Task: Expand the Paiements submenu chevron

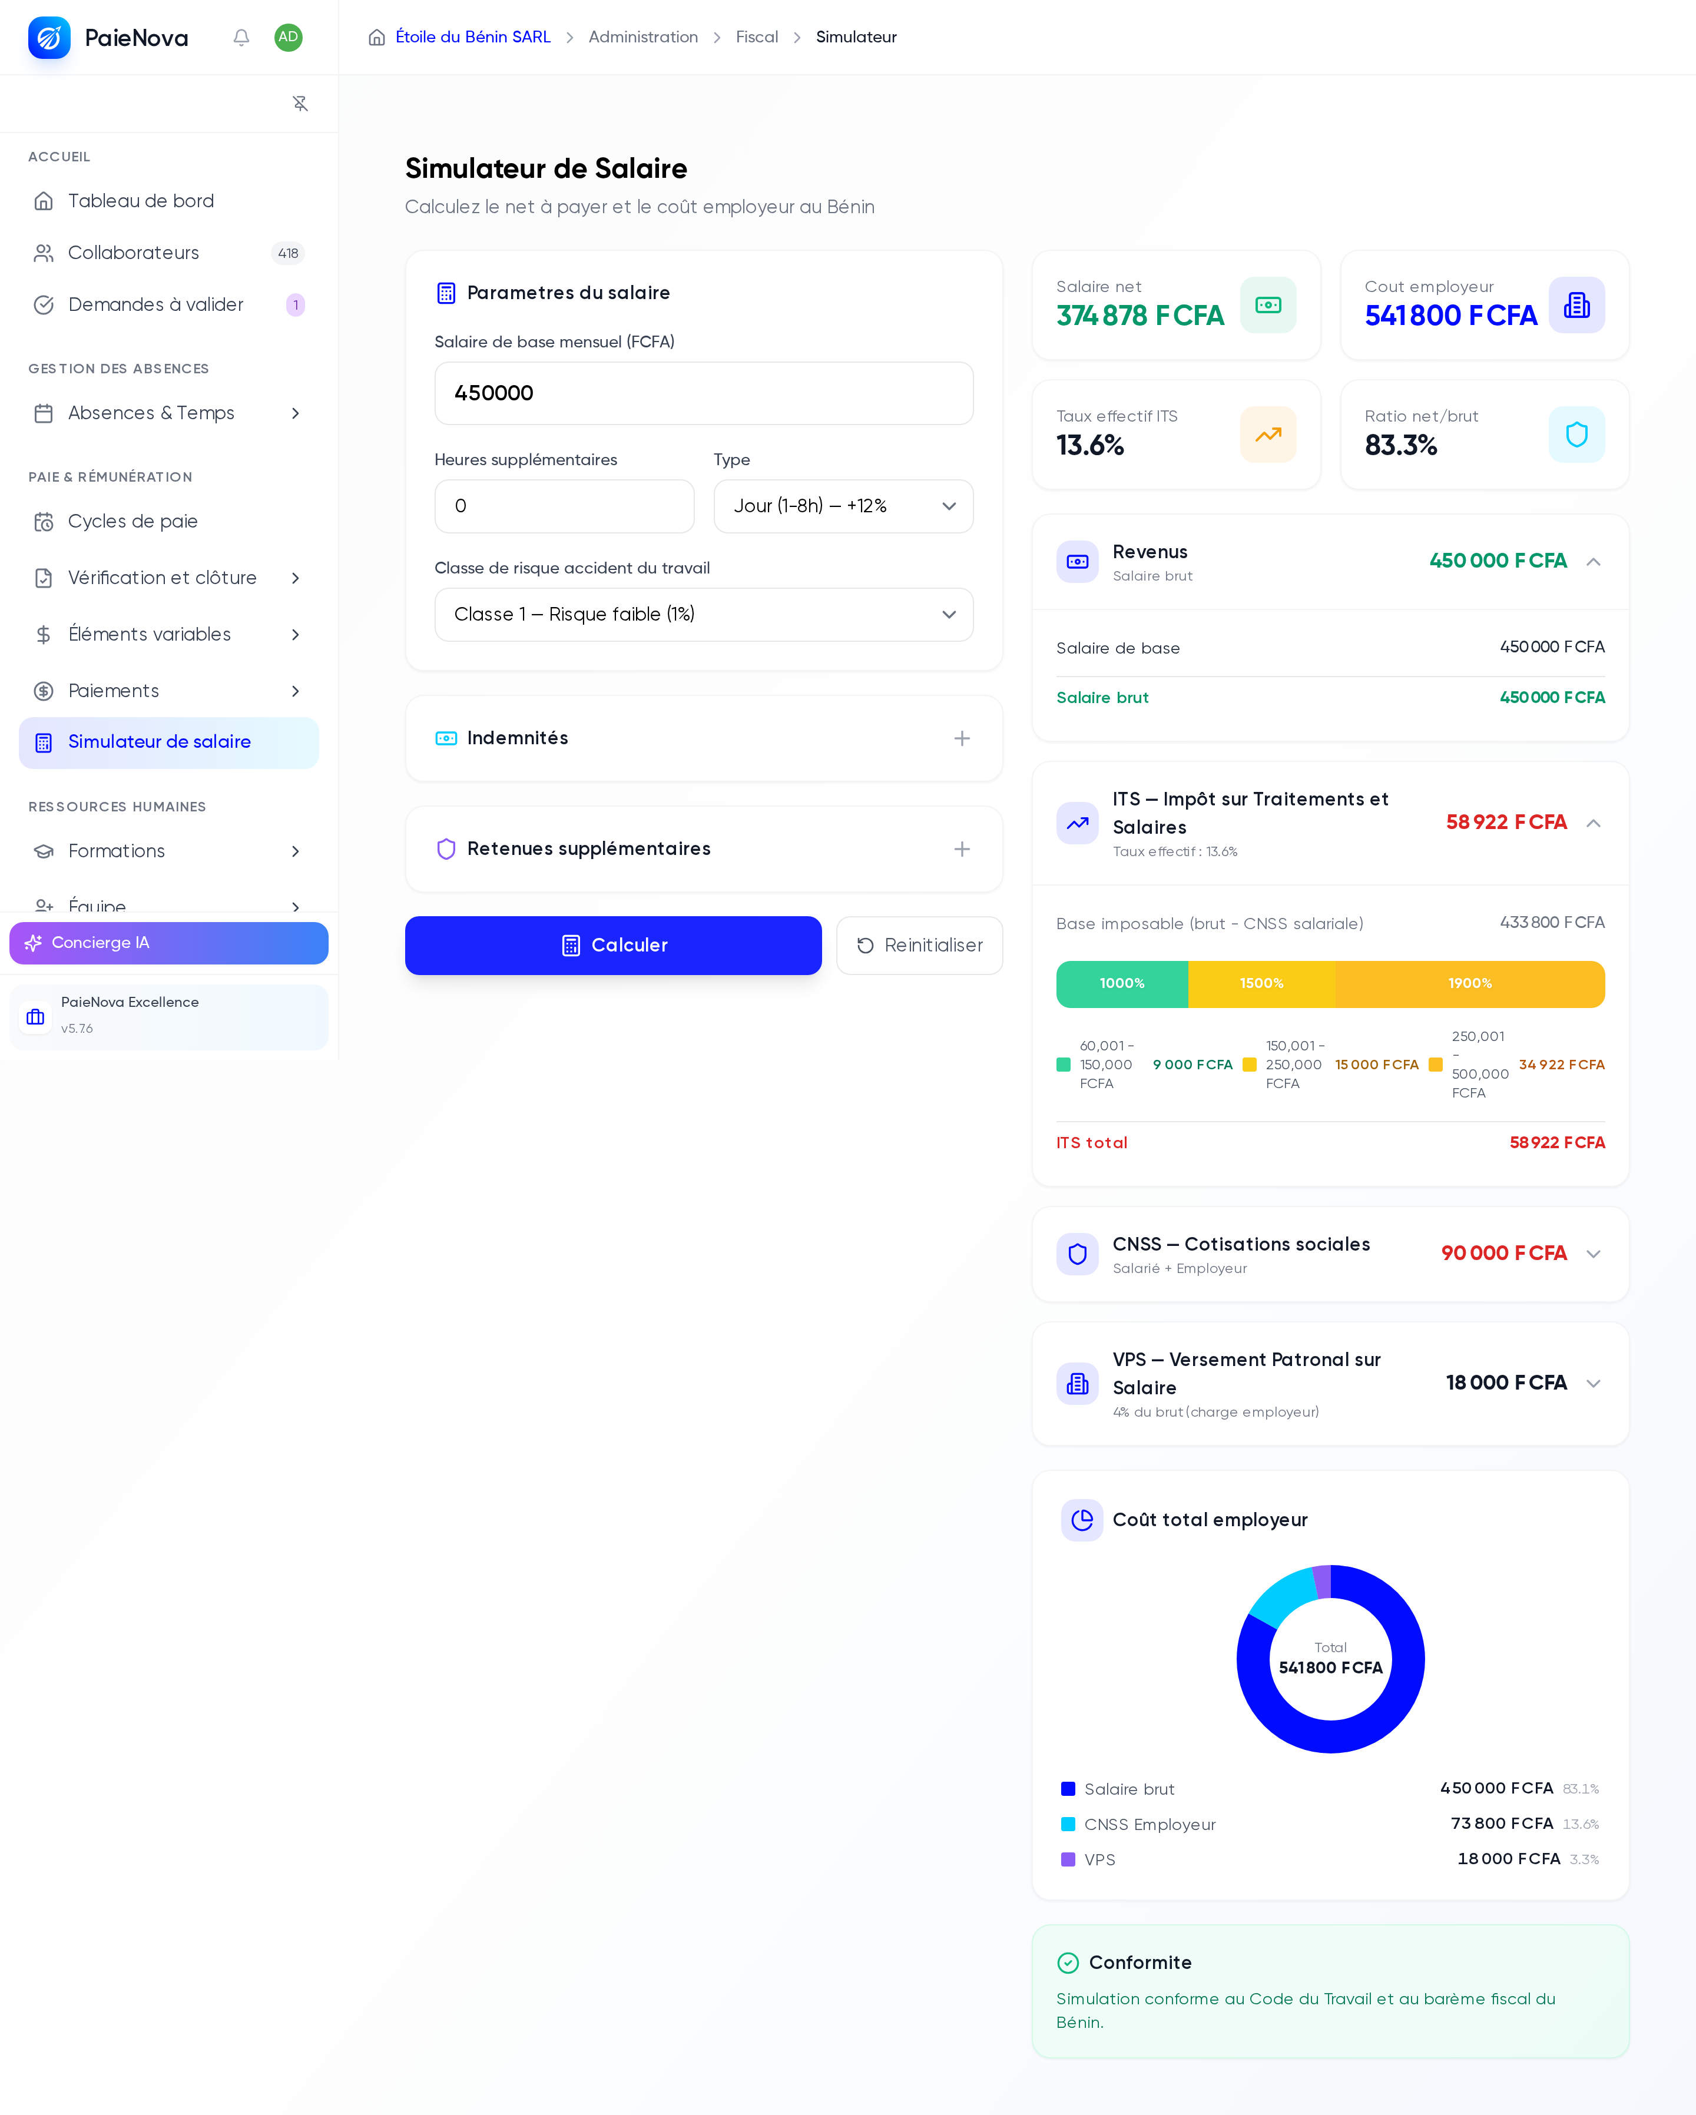Action: tap(295, 691)
